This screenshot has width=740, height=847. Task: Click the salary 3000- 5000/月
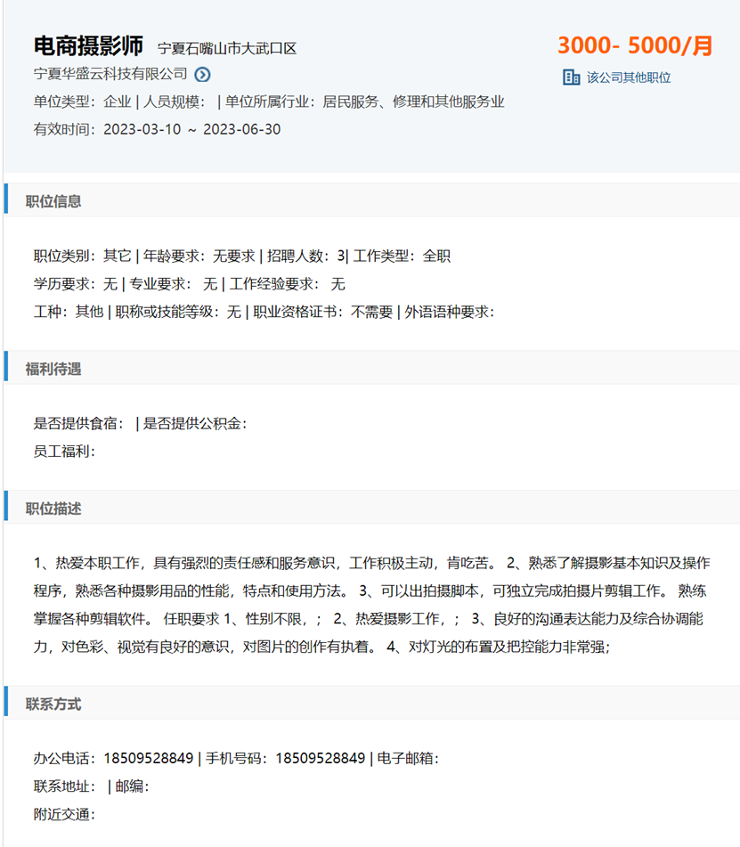click(x=635, y=45)
